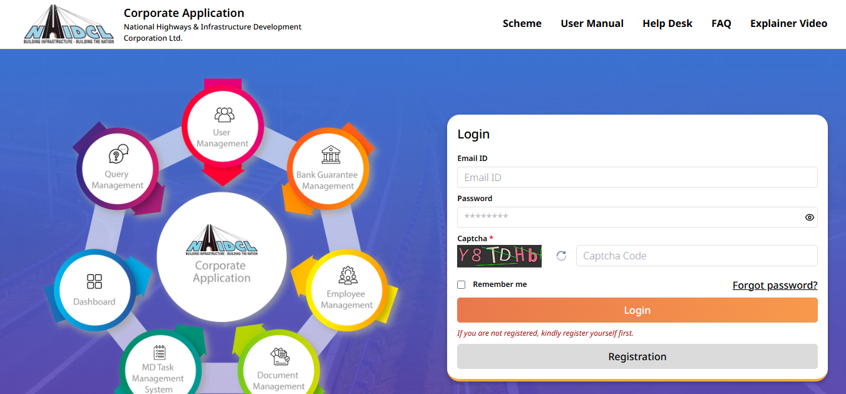Open the FAQ page link
Viewport: 846px width, 394px height.
click(721, 24)
